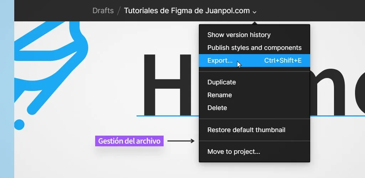
Task: Pick Duplicate in the file menu
Action: click(255, 82)
